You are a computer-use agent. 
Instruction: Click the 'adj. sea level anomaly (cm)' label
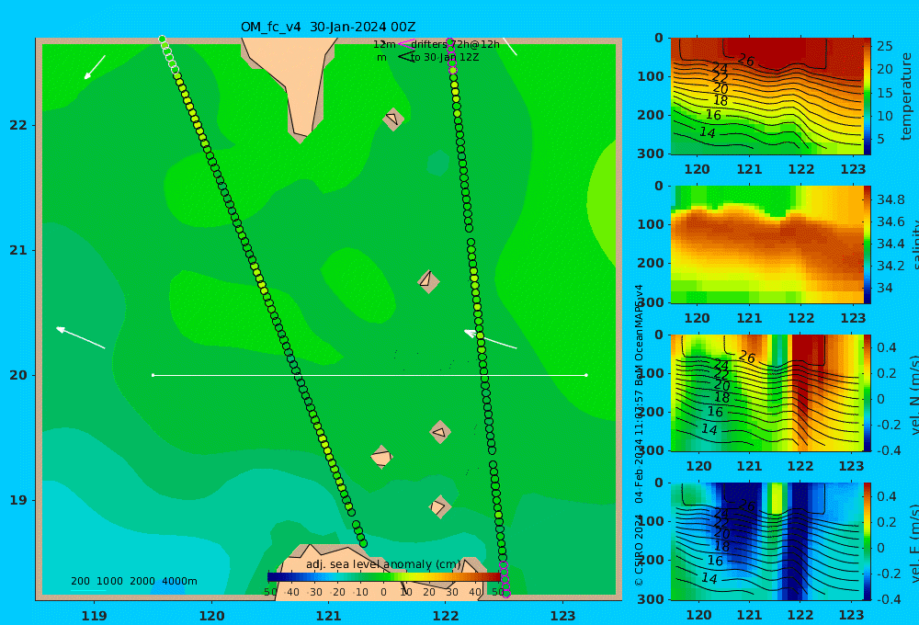382,564
